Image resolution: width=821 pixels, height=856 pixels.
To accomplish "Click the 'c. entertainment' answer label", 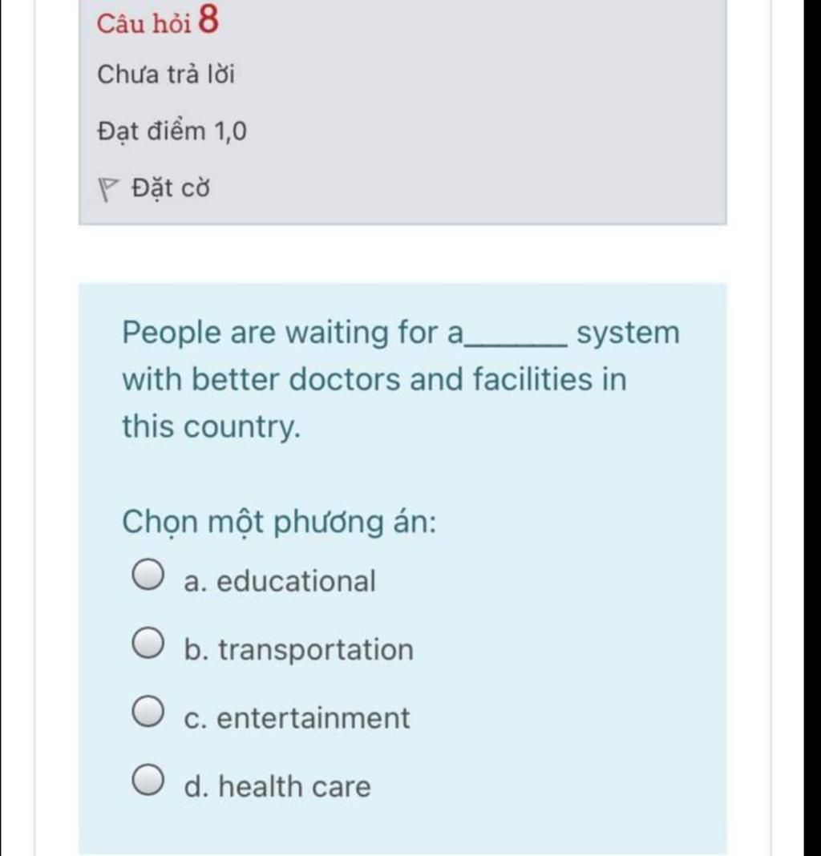I will (297, 718).
